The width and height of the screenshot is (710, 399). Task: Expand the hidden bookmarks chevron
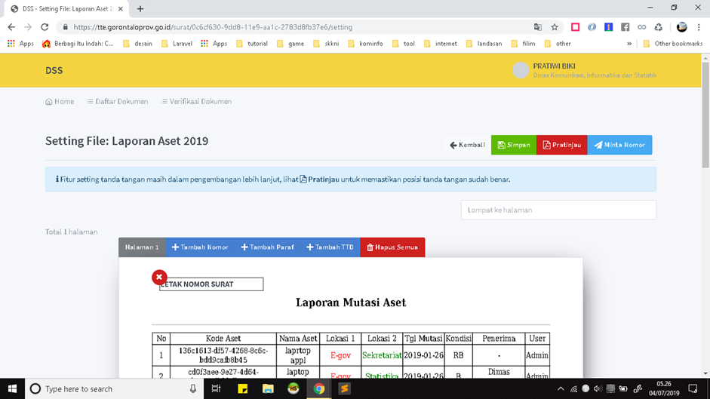coord(629,44)
